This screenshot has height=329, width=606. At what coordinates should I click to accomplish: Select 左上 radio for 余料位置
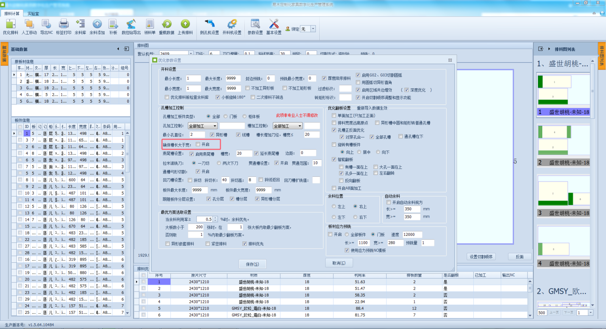click(x=334, y=206)
